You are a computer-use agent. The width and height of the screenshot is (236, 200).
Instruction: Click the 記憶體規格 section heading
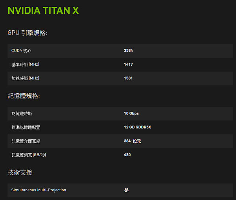point(24,96)
